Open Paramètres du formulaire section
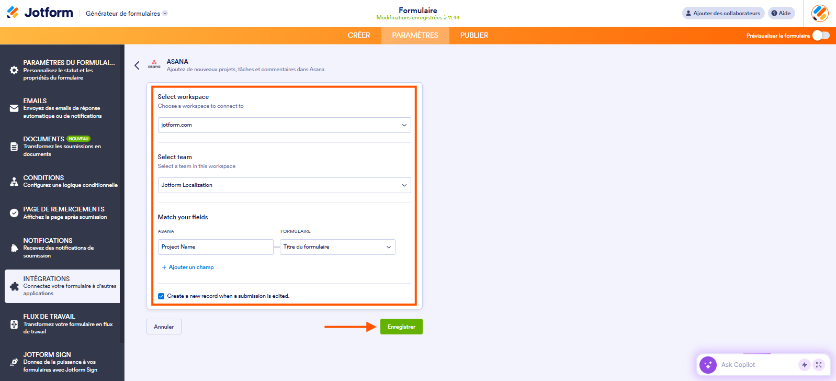836x381 pixels. 62,70
